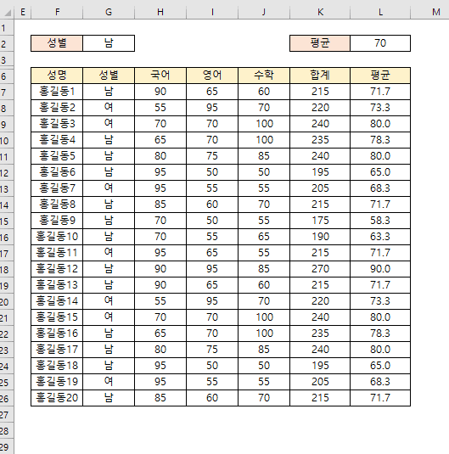Select column K header
The width and height of the screenshot is (449, 454).
pyautogui.click(x=320, y=12)
